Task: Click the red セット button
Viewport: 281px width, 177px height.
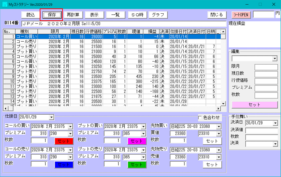Action: pyautogui.click(x=64, y=141)
